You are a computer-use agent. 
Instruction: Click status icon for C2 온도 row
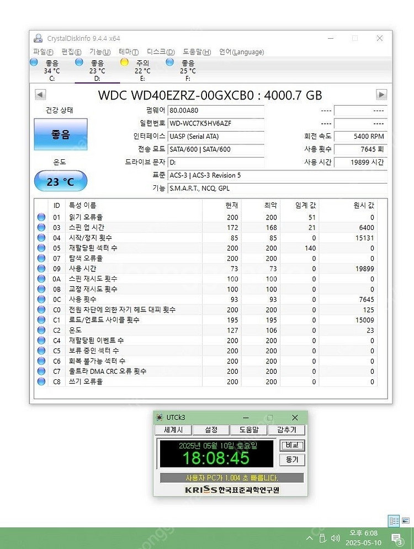click(41, 330)
